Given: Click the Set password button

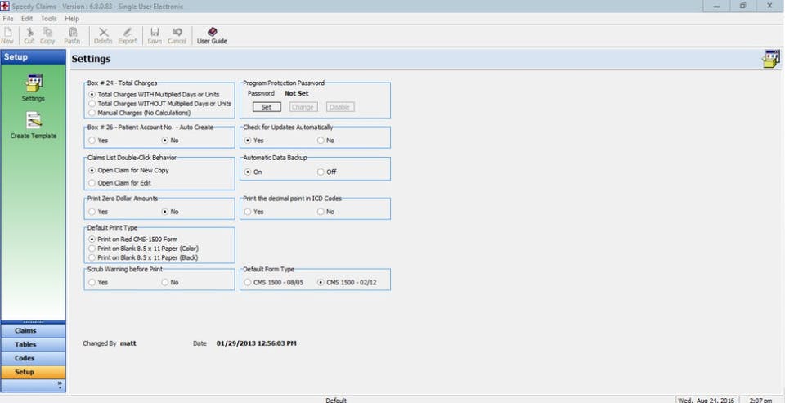Looking at the screenshot, I should (267, 107).
